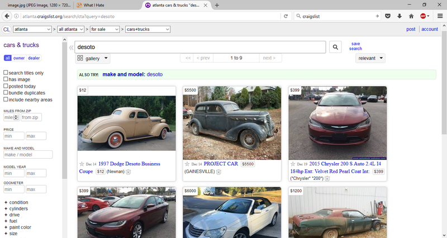Click the magnifier search button next to desoto
The width and height of the screenshot is (447, 238).
point(336,47)
